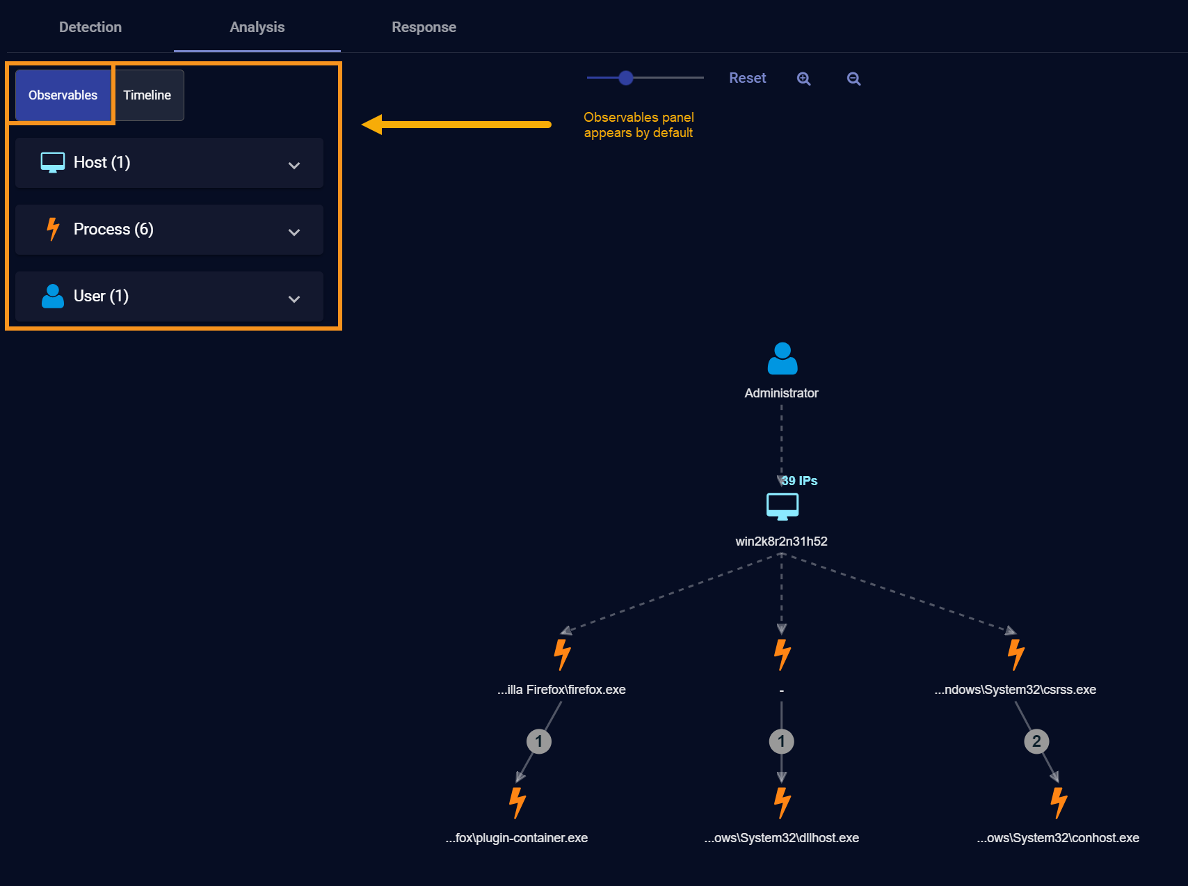The image size is (1188, 886).
Task: Select the win2k8r2n31h52 host monitor icon
Action: click(782, 506)
